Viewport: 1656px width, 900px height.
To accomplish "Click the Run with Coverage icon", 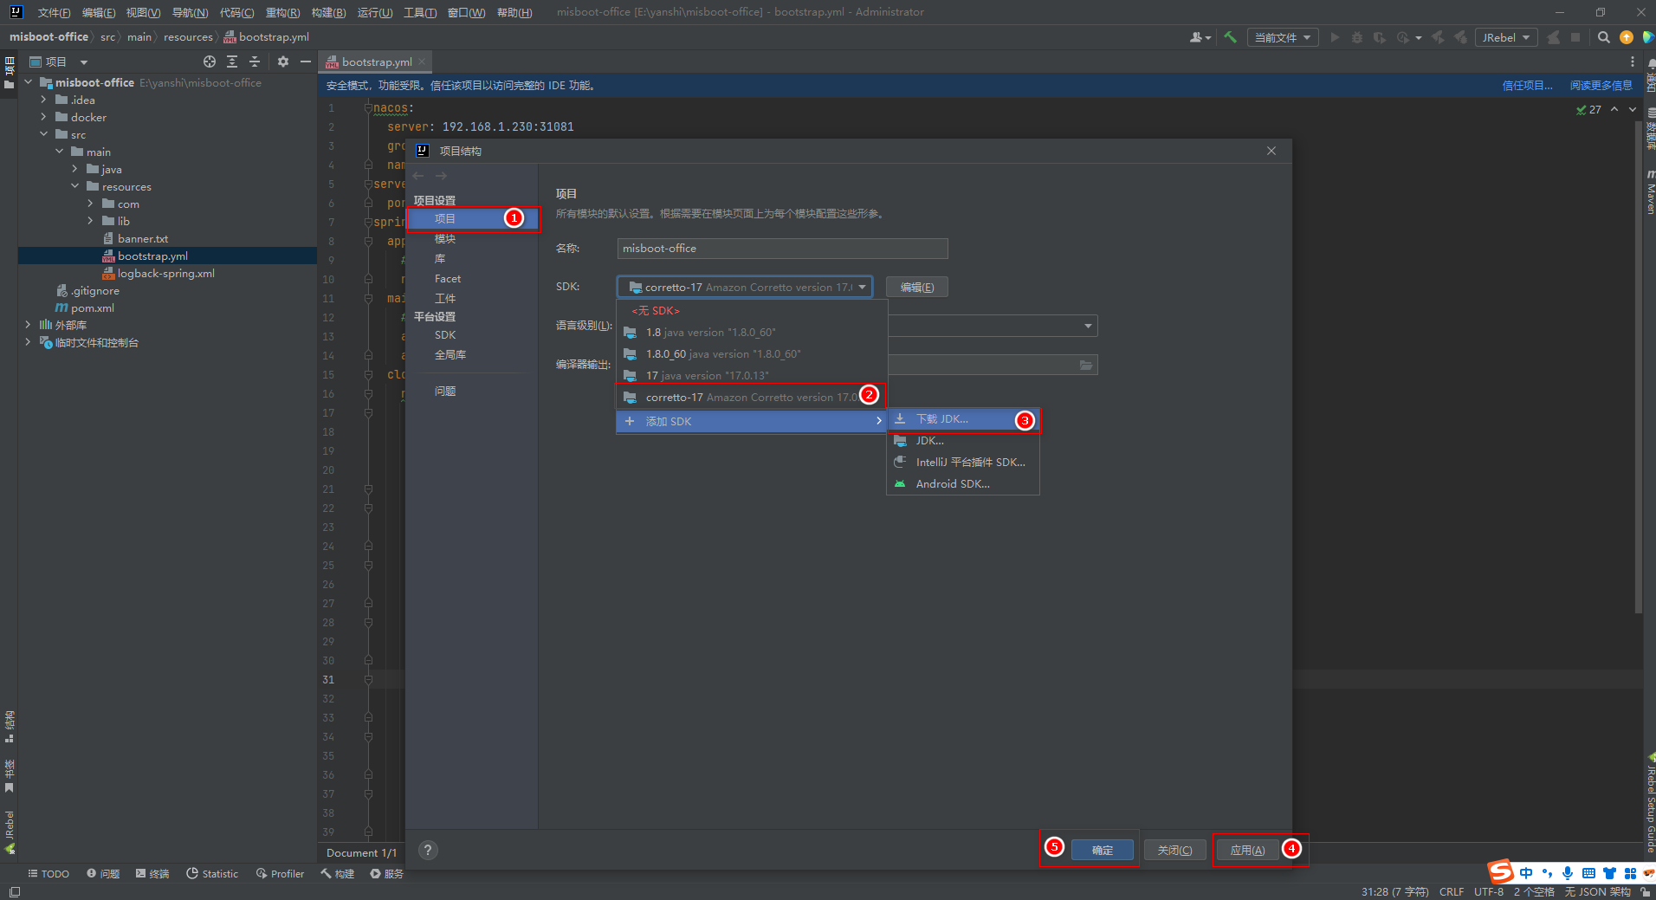I will pyautogui.click(x=1380, y=37).
